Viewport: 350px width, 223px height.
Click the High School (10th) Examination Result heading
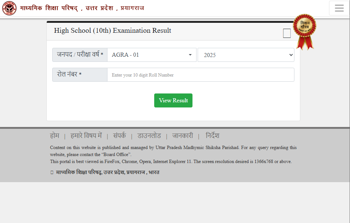(x=113, y=31)
